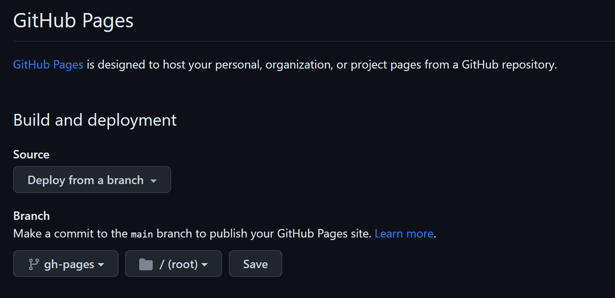Image resolution: width=615 pixels, height=298 pixels.
Task: Click the git branch icon beside gh-pages
Action: (33, 264)
